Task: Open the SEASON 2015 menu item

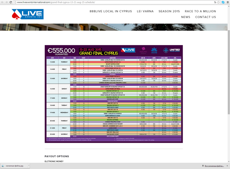Action: pyautogui.click(x=169, y=11)
